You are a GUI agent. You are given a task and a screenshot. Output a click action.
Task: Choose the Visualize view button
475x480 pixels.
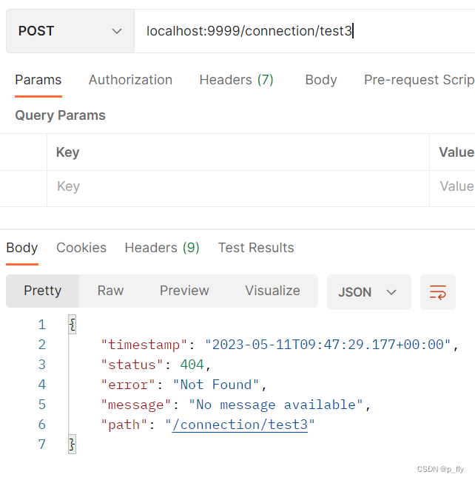pos(272,291)
